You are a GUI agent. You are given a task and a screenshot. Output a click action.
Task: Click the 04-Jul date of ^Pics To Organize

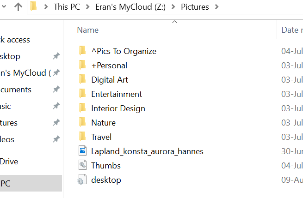[292, 51]
